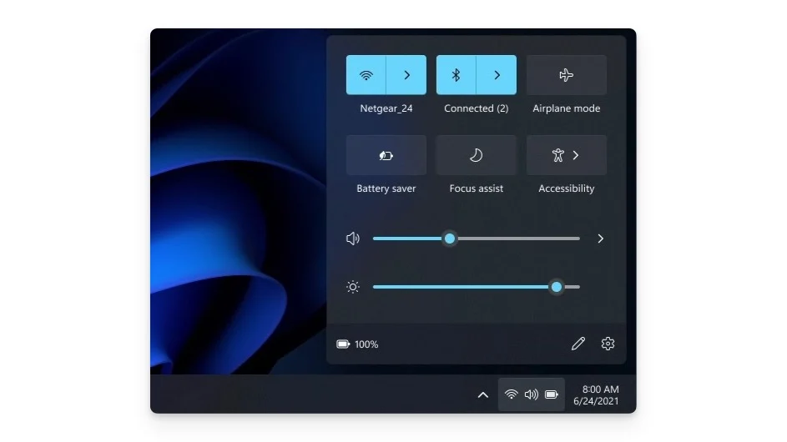Screen dimensions: 787x442
Task: Open battery 100% status
Action: point(357,344)
